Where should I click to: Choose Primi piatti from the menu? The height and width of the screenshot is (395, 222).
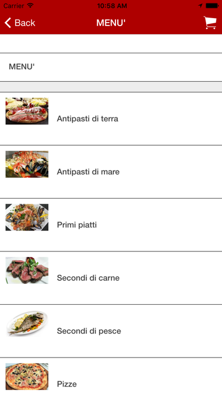pyautogui.click(x=111, y=225)
